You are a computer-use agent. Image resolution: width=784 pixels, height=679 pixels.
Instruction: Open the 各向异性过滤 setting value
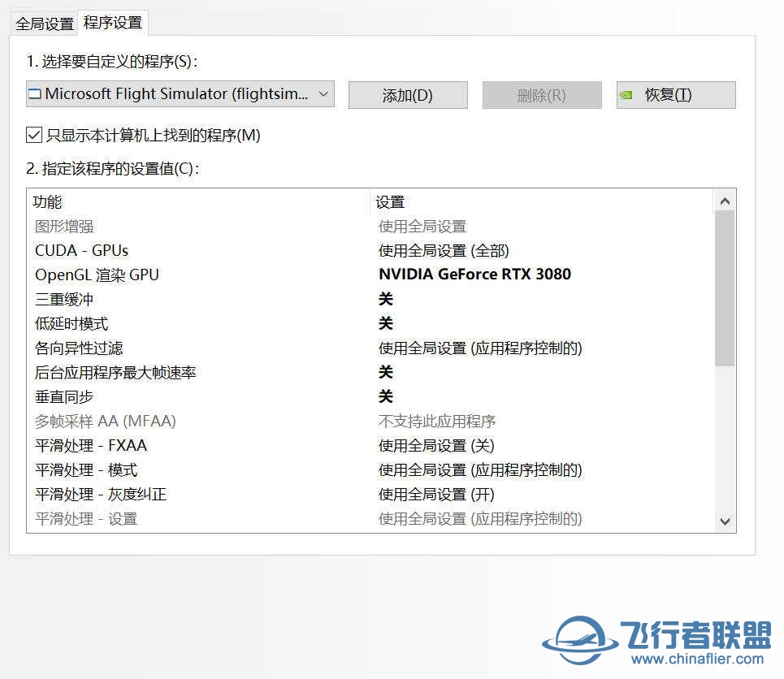[x=480, y=348]
